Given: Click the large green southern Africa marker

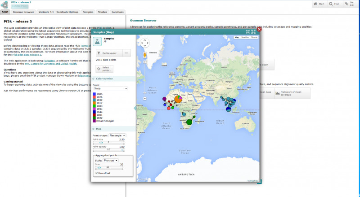Looking at the screenshot, I should [x=189, y=122].
